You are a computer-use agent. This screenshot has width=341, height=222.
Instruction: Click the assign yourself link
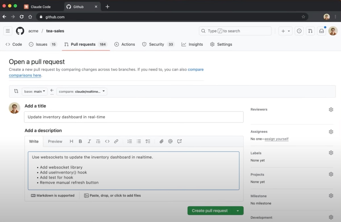[276, 139]
